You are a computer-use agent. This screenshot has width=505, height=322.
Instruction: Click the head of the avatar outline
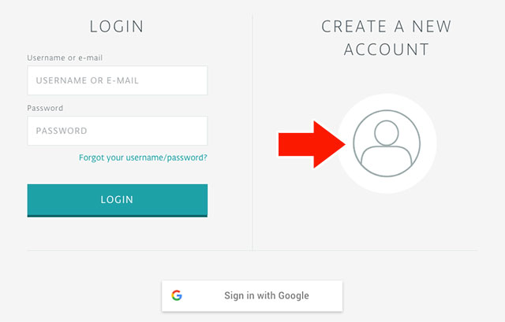[x=387, y=133]
